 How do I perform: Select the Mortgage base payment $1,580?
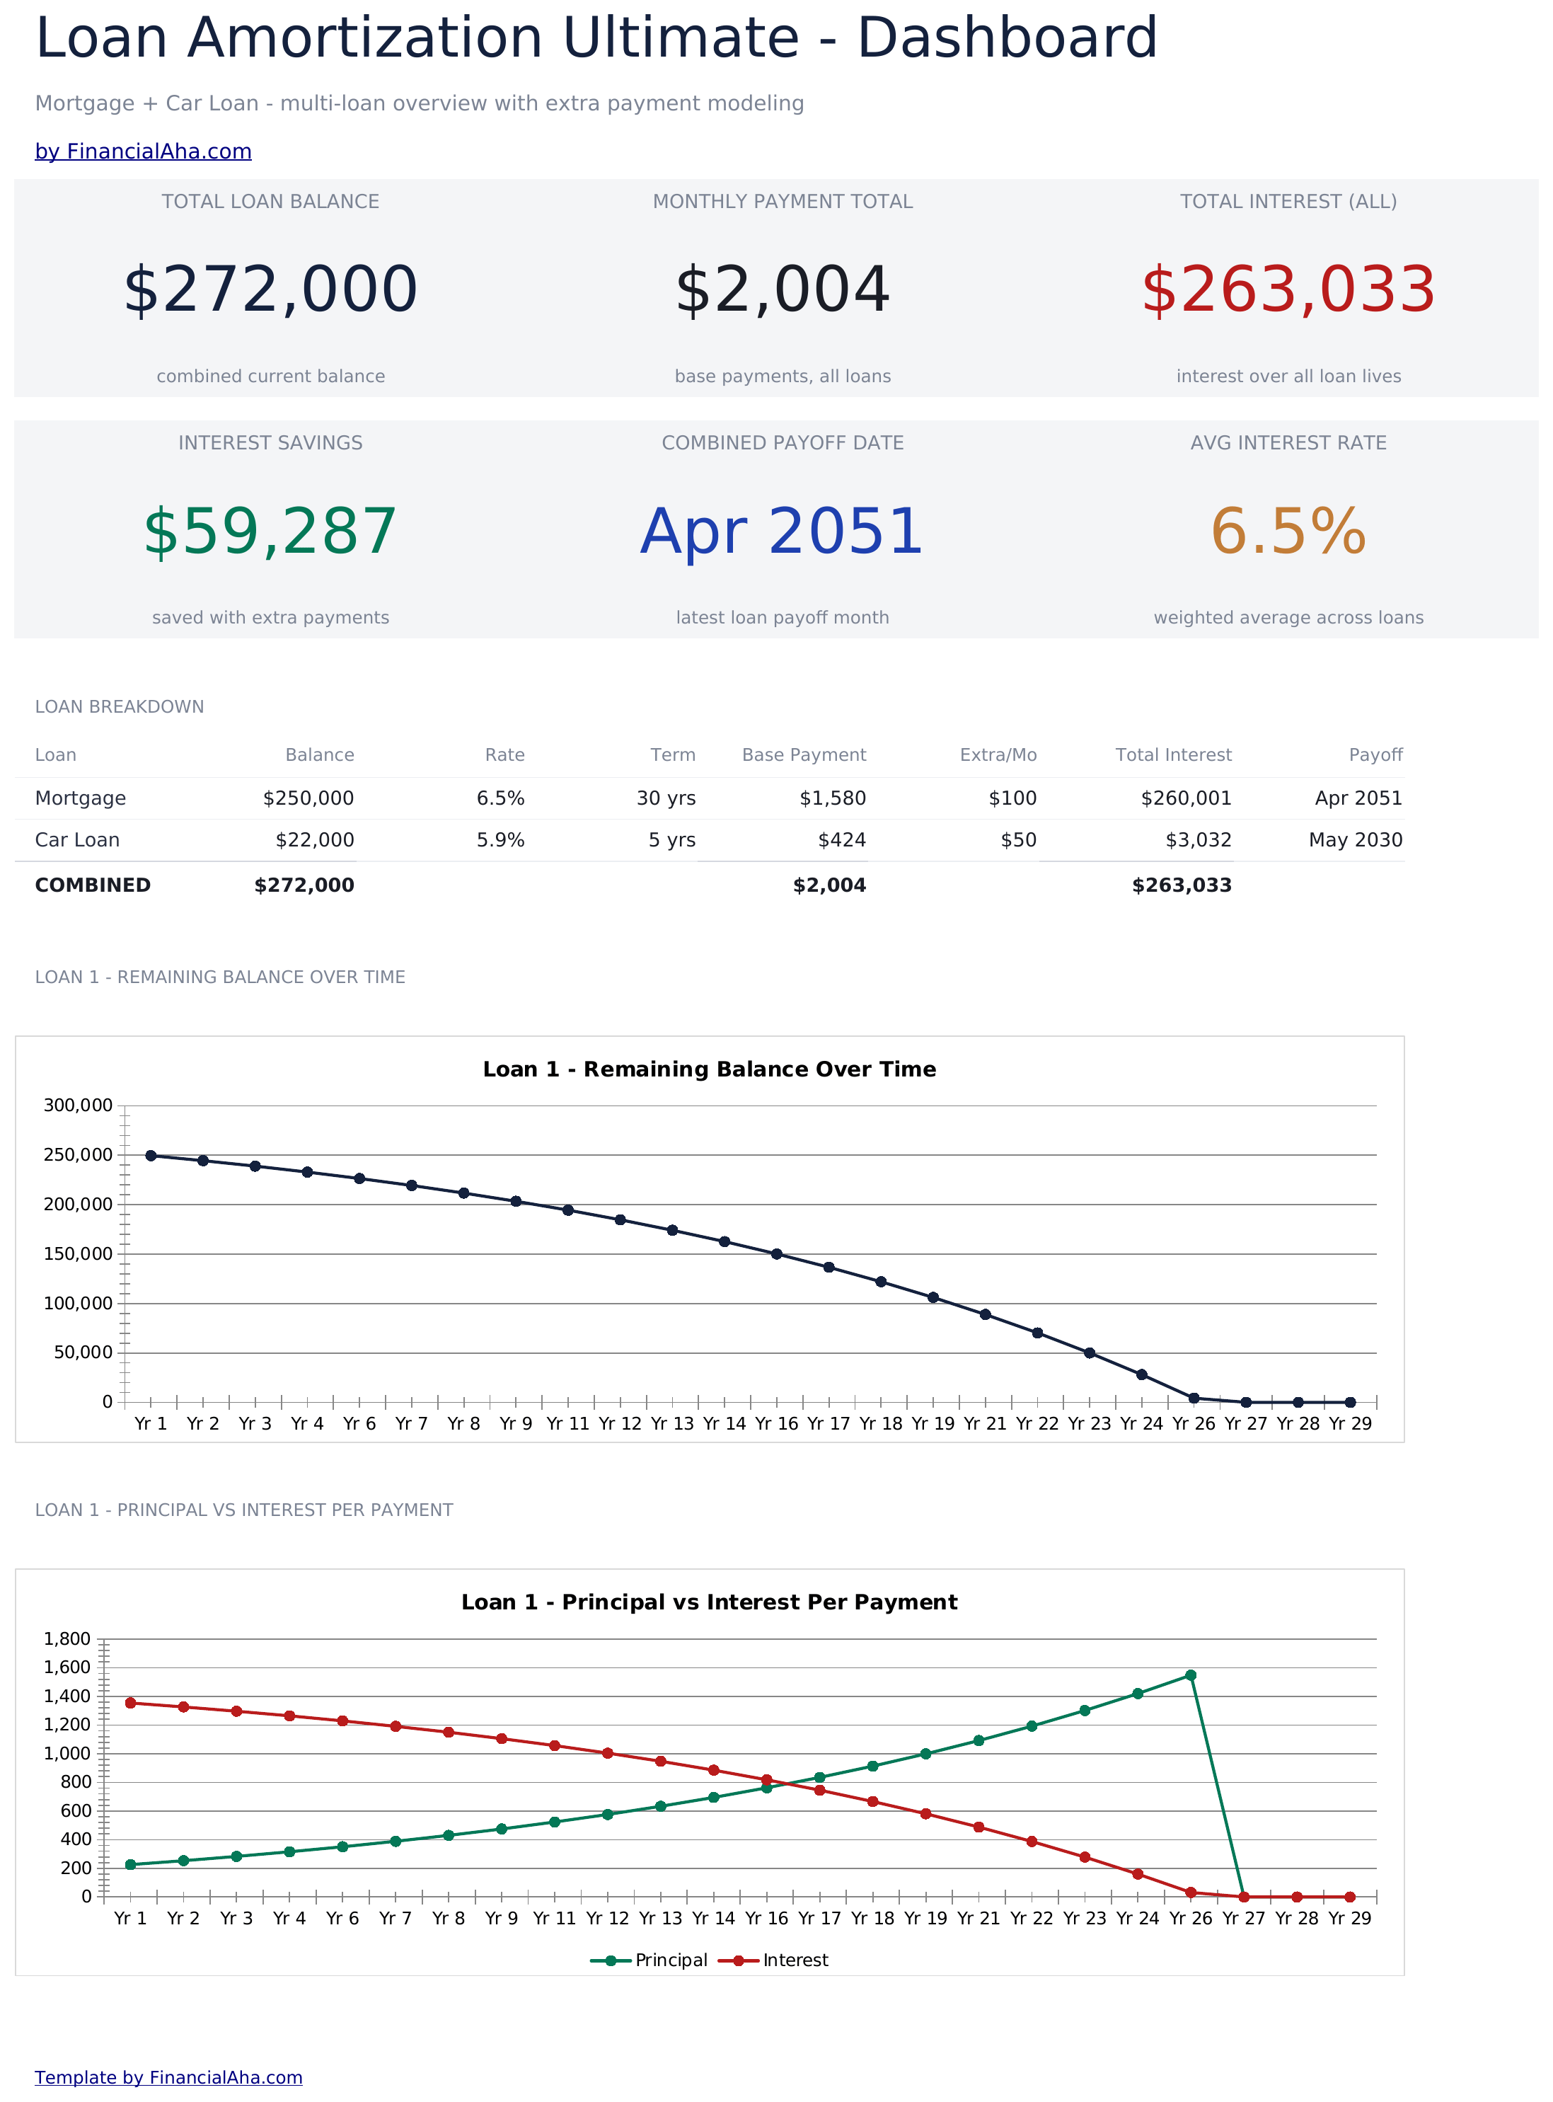point(833,798)
